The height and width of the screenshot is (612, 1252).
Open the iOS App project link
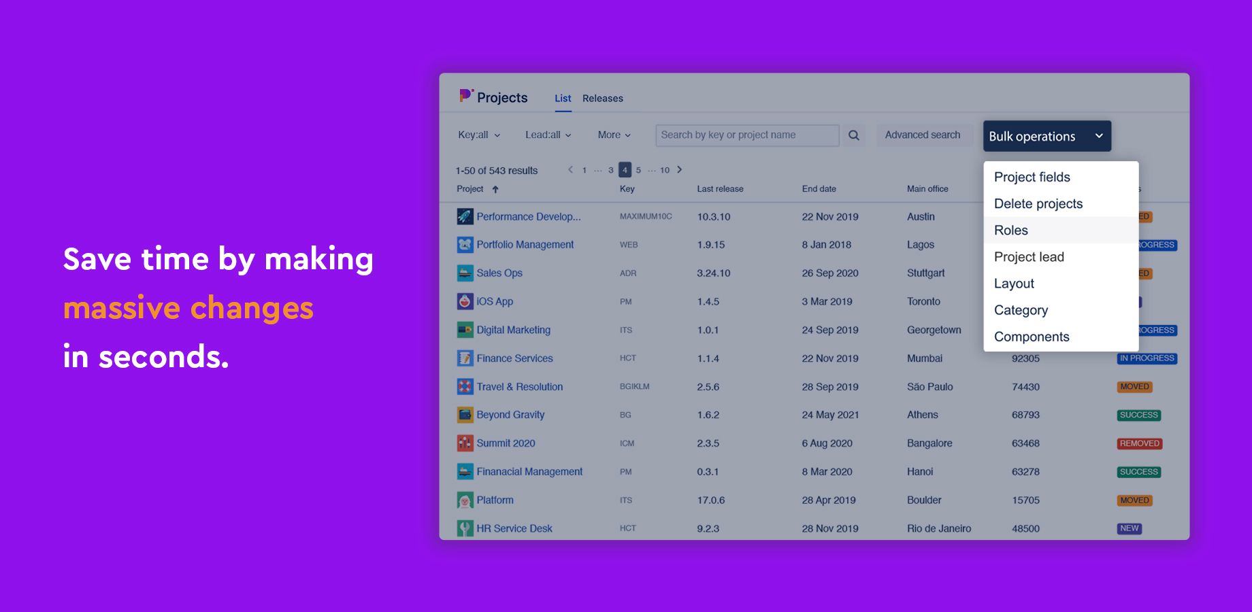click(x=495, y=301)
